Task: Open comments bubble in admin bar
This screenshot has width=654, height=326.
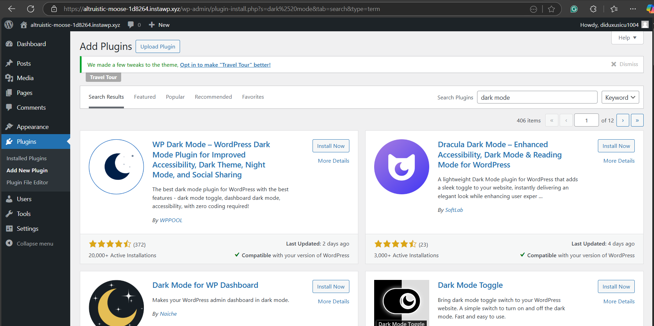Action: [x=131, y=25]
